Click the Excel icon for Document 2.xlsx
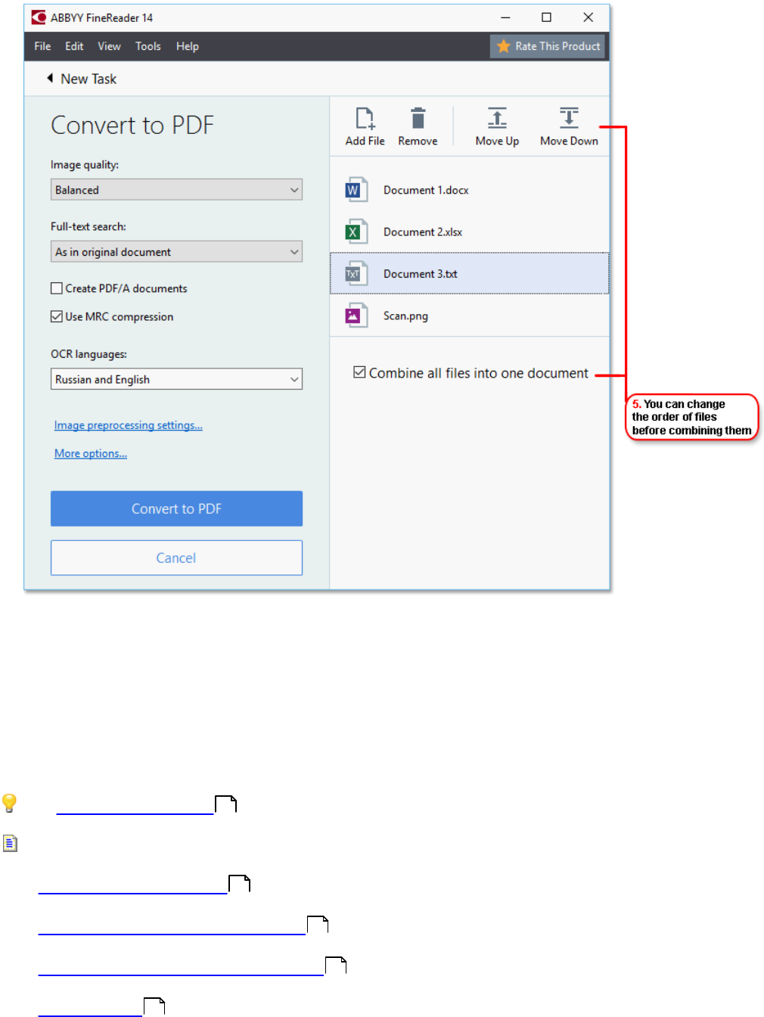Viewport: 764px width, 1017px height. click(x=356, y=232)
